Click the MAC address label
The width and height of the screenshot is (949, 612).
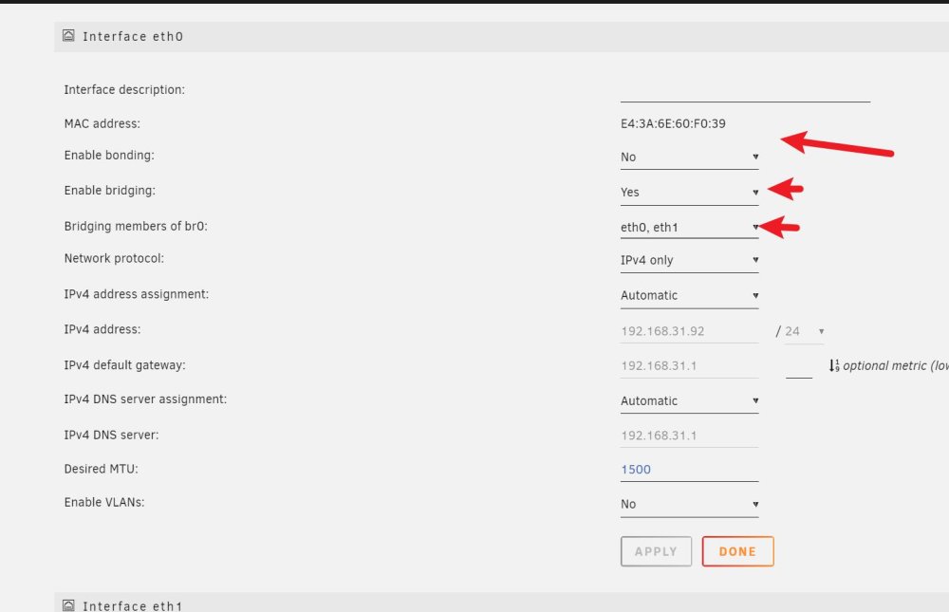102,123
